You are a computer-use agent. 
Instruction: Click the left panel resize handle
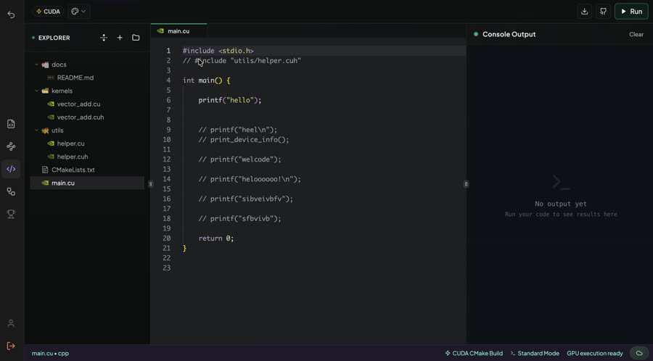pyautogui.click(x=151, y=184)
